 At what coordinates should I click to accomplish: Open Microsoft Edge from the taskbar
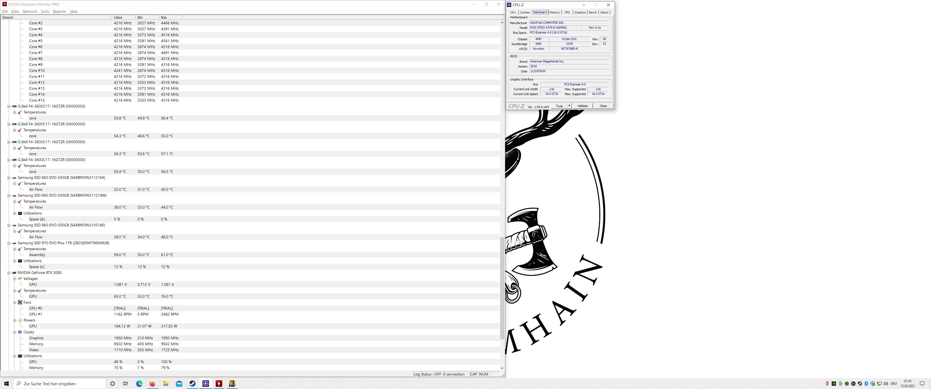pyautogui.click(x=139, y=384)
